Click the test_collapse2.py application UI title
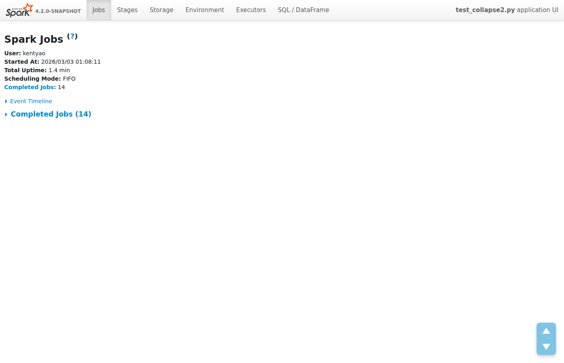 click(x=507, y=10)
